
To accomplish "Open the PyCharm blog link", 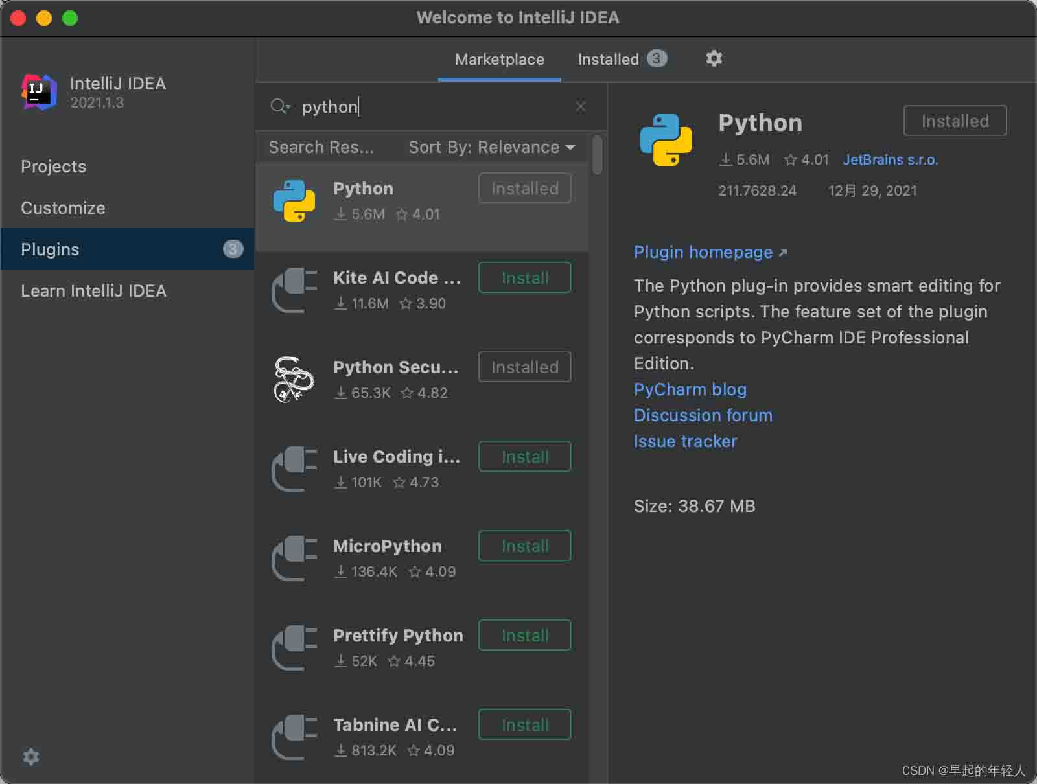I will 690,389.
